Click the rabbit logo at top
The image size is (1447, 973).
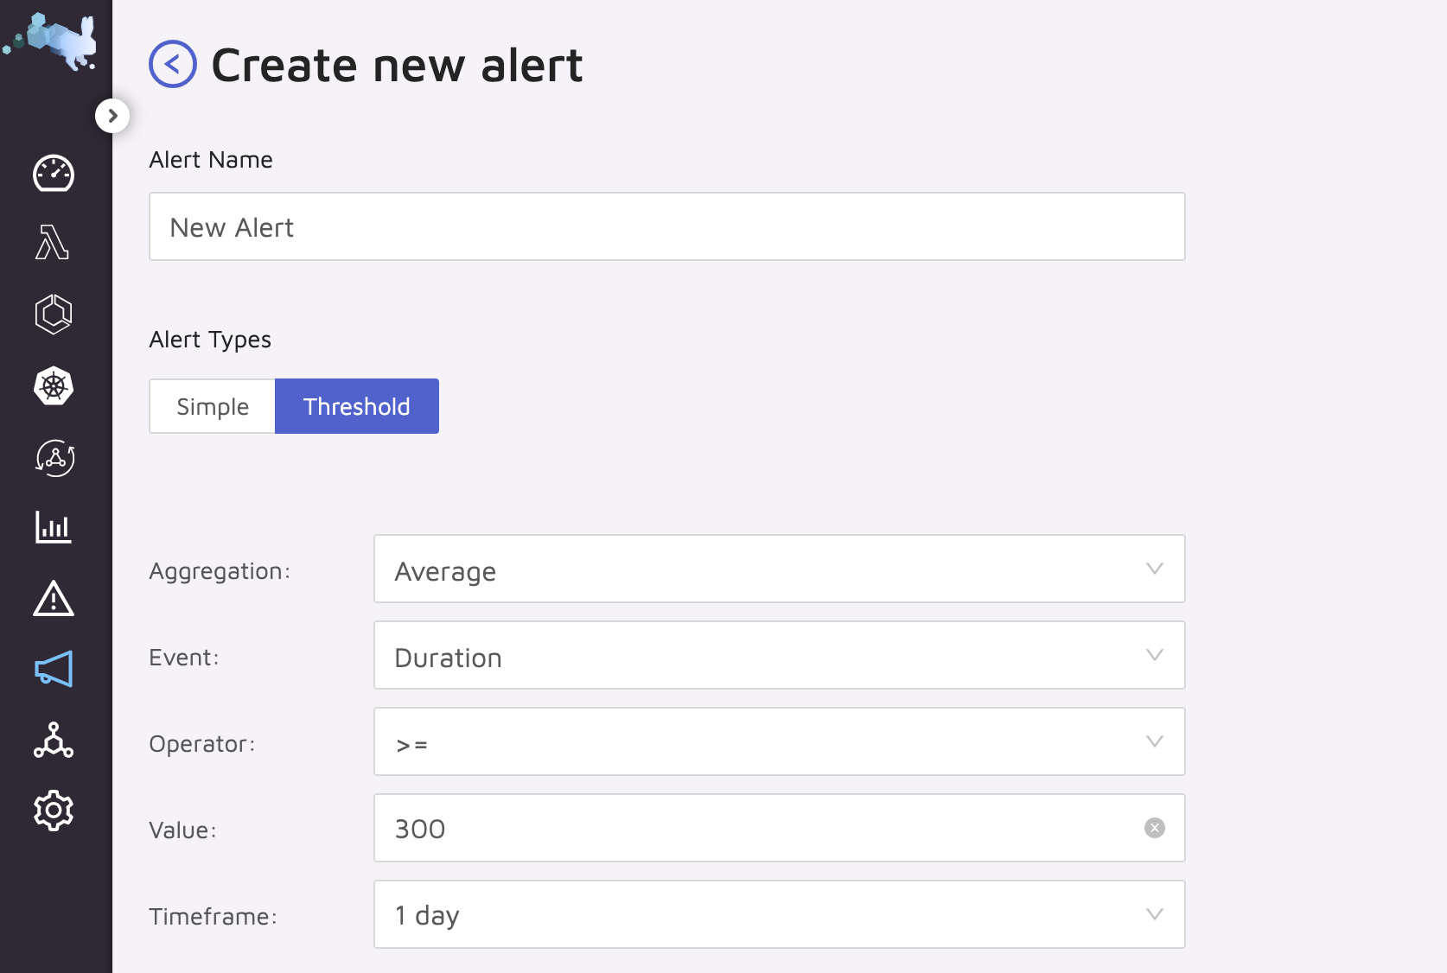tap(52, 40)
